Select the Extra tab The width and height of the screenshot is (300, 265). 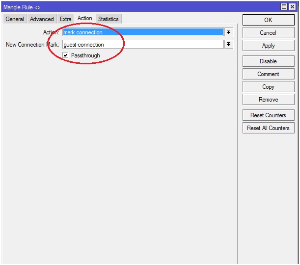[66, 19]
